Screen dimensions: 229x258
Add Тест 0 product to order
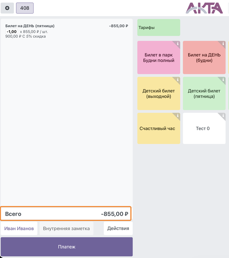(204, 128)
